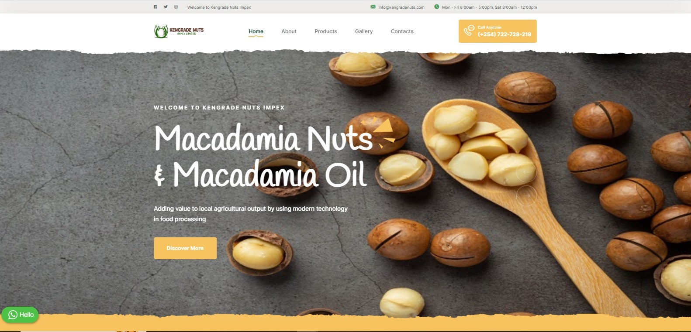Click the Macadamia Nuts hero heading

click(263, 138)
